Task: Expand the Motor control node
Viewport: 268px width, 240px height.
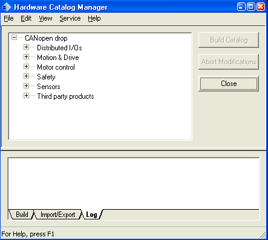Action: (26, 67)
